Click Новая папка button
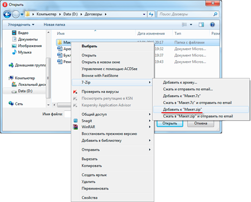The height and width of the screenshot is (202, 251). coord(54,24)
